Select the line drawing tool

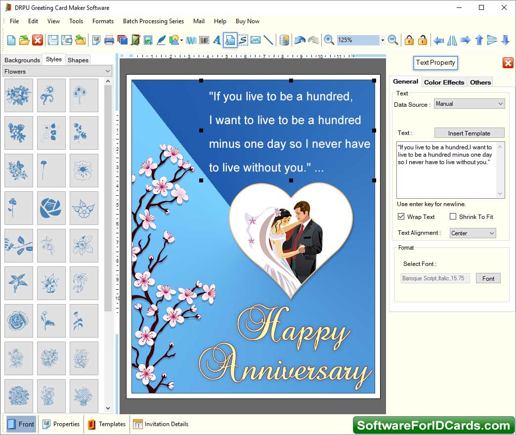click(268, 40)
